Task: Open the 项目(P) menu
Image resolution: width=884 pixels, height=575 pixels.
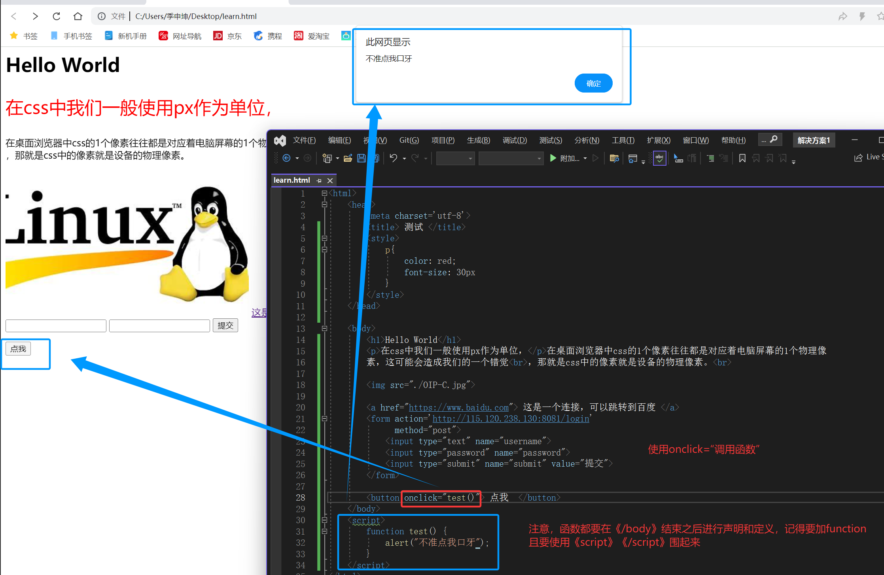Action: (x=443, y=140)
